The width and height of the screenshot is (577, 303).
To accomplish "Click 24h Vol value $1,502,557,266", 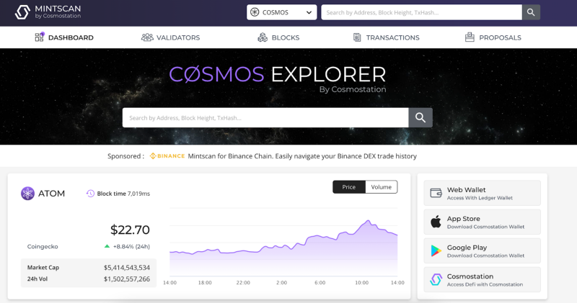I will point(127,279).
